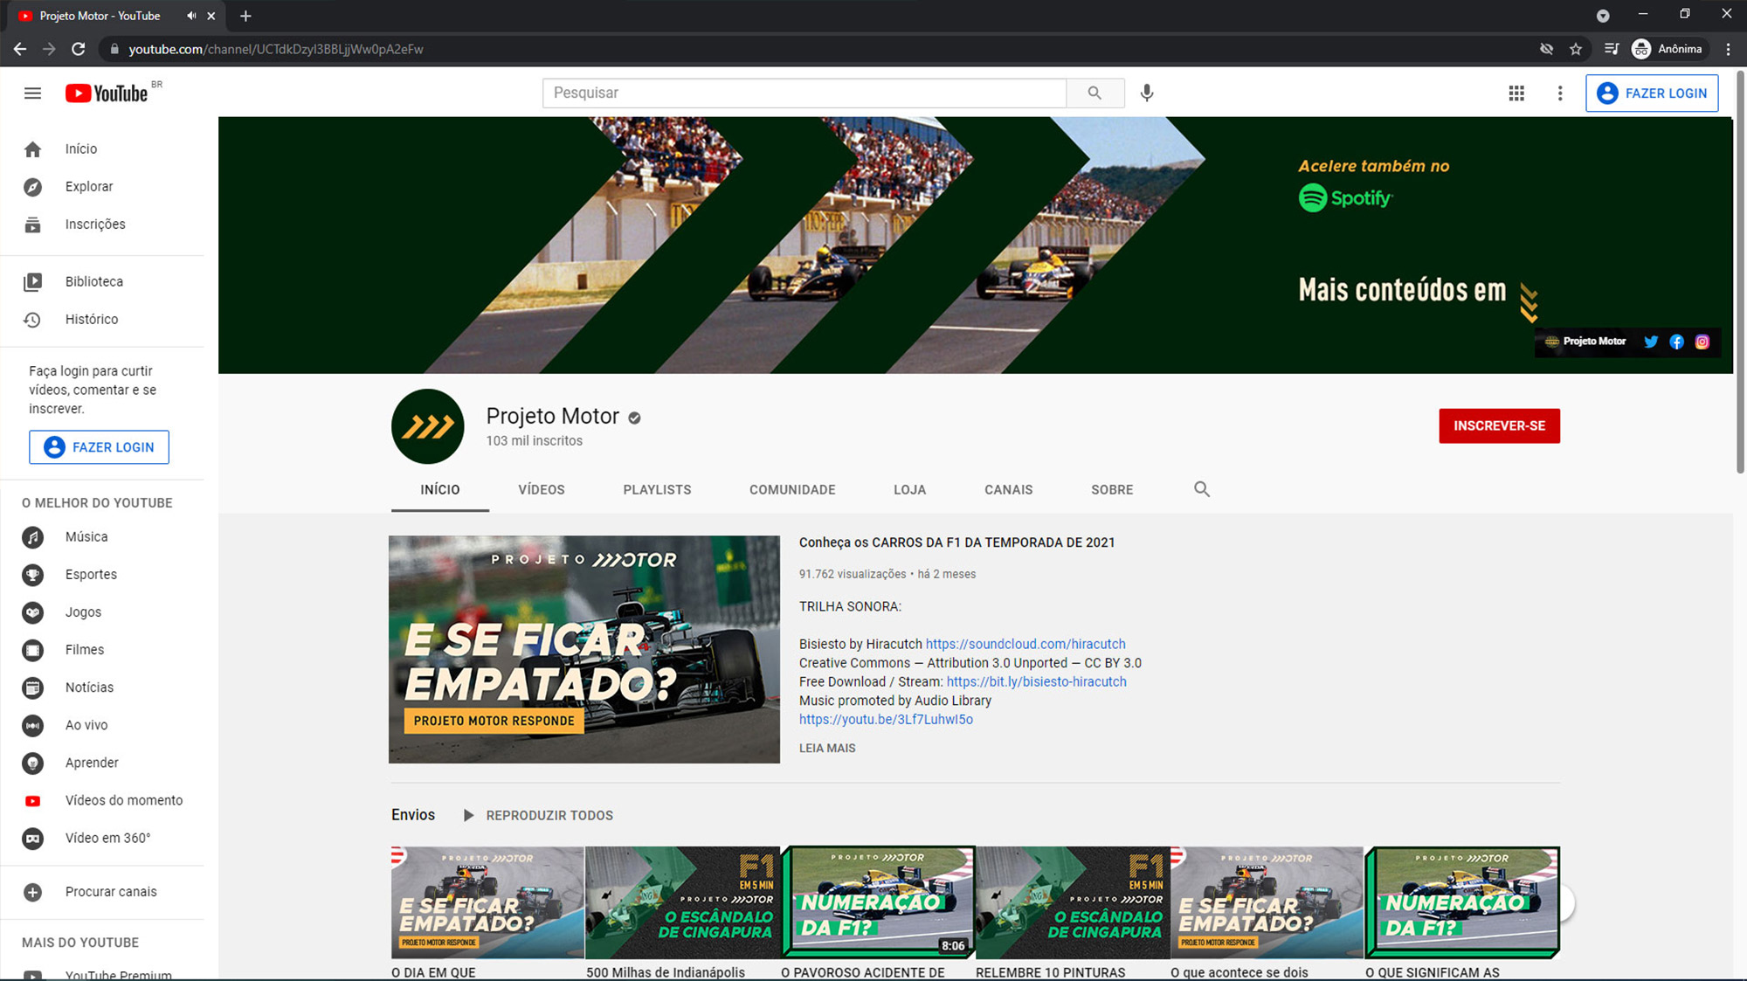This screenshot has height=981, width=1747.
Task: Open soundcloud.com/hiracutch link
Action: [x=1025, y=644]
